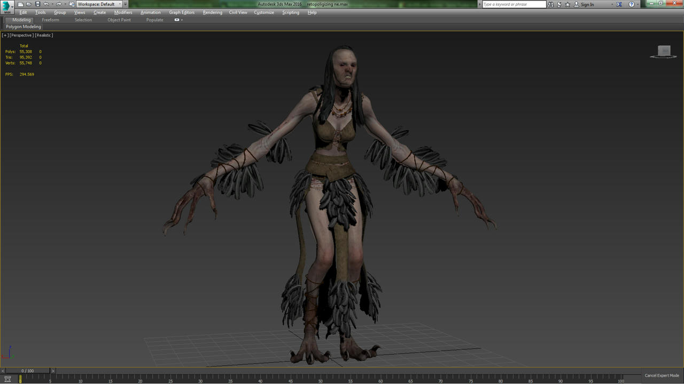The image size is (684, 384).
Task: Open the Edit menu
Action: [23, 12]
